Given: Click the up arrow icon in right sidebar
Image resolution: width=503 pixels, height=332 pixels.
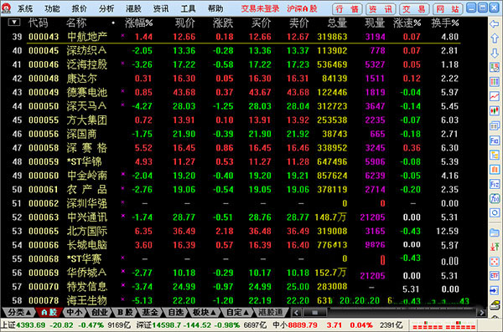Looking at the screenshot, I should coord(495,38).
